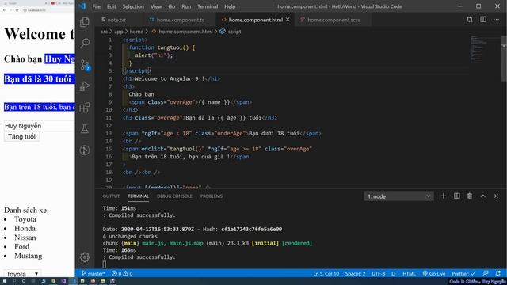Screen dimensions: 507x285
Task: Open the Manage gear settings icon
Action: coord(85,257)
